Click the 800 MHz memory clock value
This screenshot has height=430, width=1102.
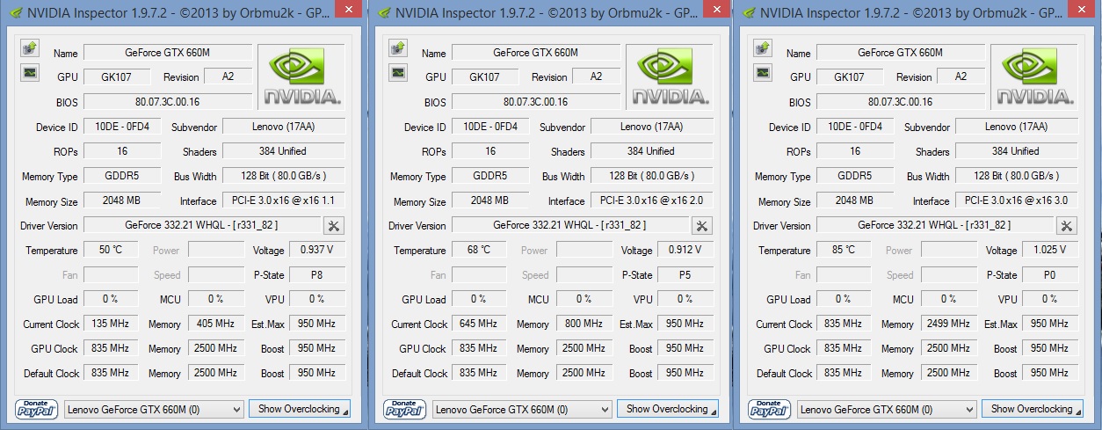click(584, 324)
